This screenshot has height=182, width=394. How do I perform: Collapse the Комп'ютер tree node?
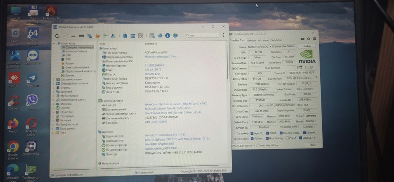54,43
